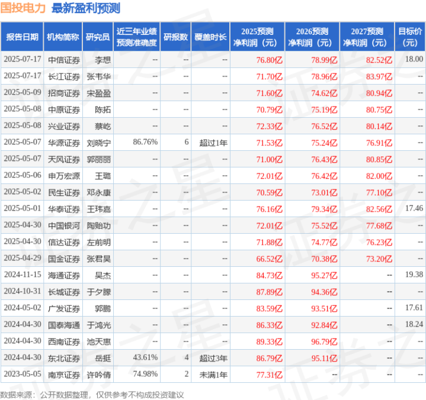Click 长城证券 institution cell
The image size is (426, 400).
click(64, 292)
